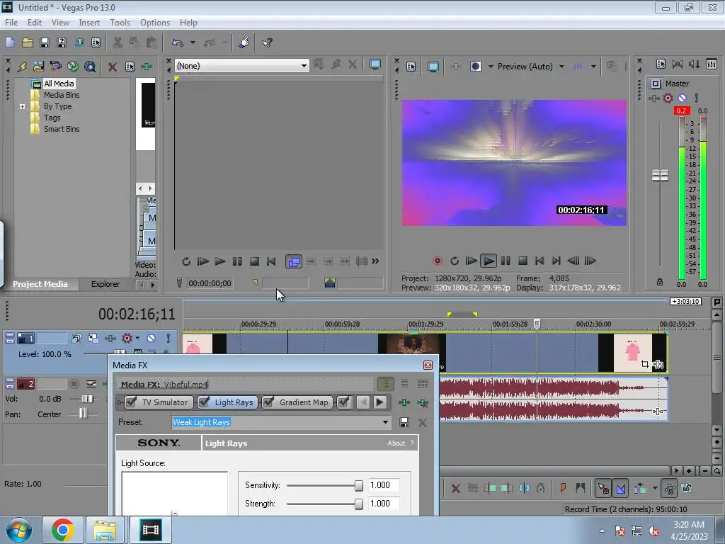Click the marker flag icon under timeline
Screen dimensions: 725x544
tap(563, 488)
